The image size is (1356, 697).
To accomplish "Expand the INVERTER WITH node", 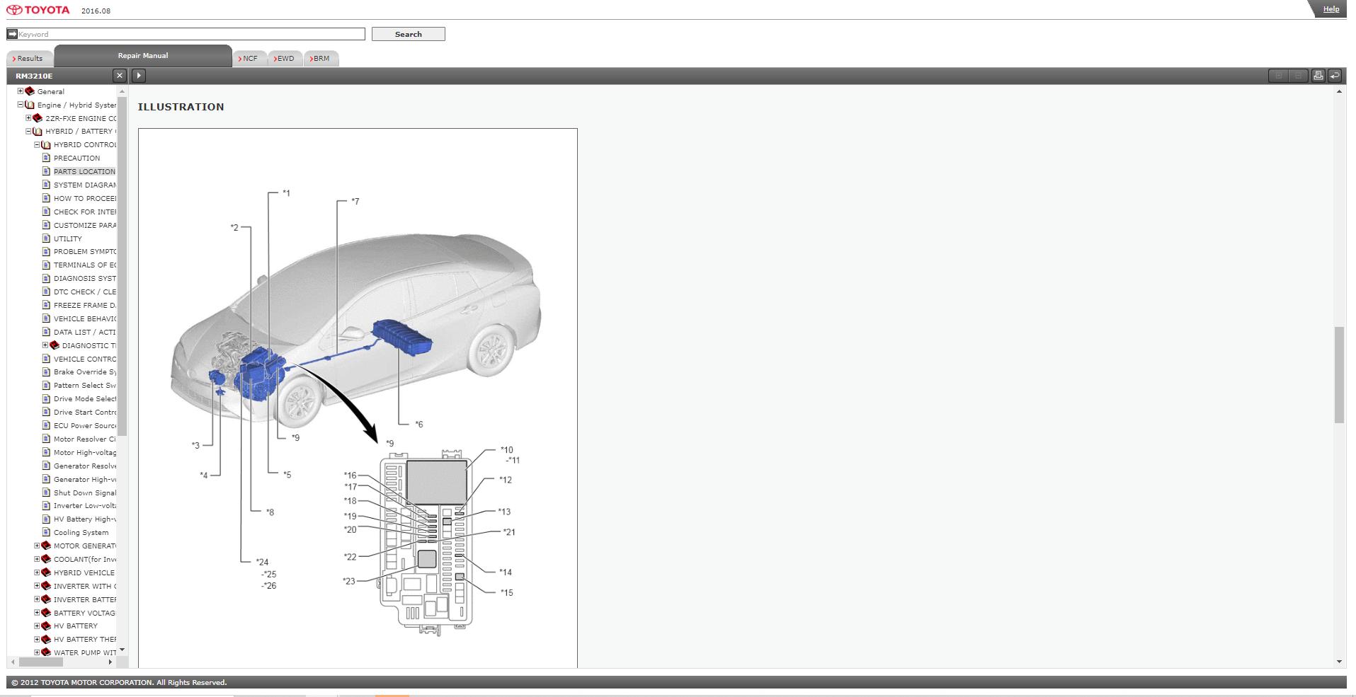I will point(38,586).
